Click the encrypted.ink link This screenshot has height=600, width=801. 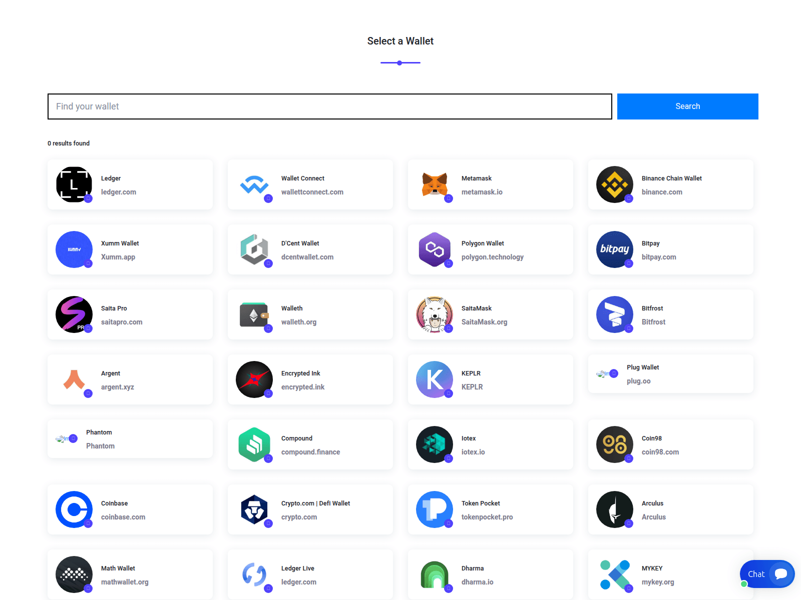(x=303, y=387)
